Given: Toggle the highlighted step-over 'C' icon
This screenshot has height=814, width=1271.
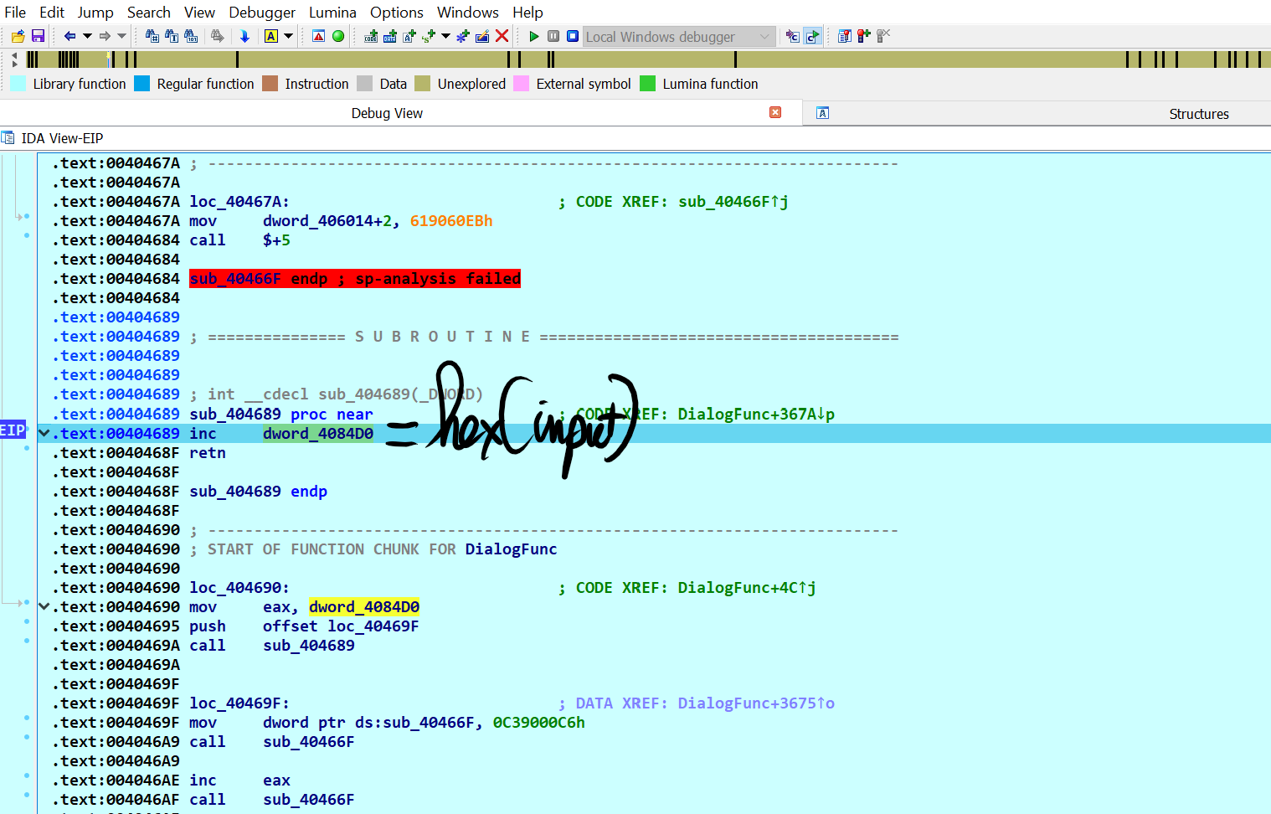Looking at the screenshot, I should [x=812, y=36].
